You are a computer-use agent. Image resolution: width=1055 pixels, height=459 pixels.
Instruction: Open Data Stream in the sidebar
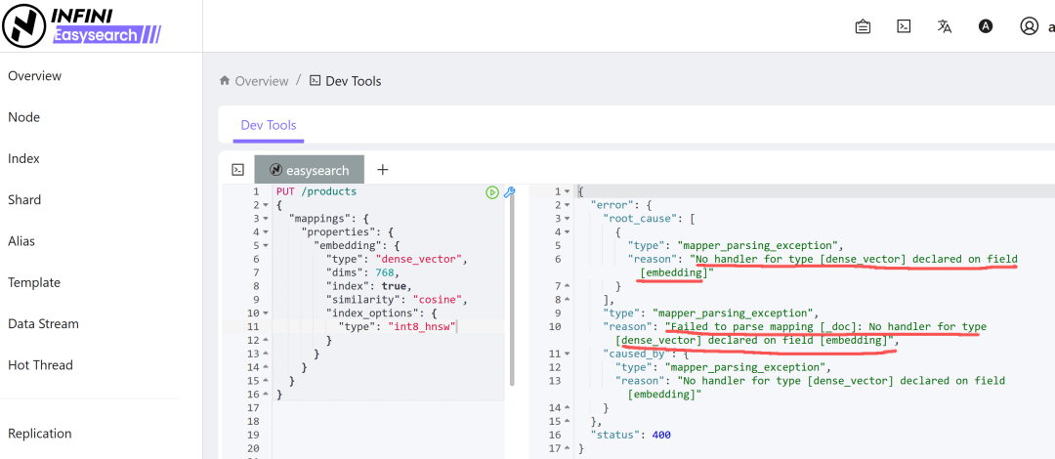pyautogui.click(x=44, y=323)
